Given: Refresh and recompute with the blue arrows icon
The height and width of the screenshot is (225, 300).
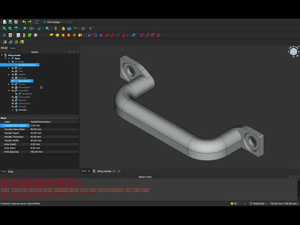Looking at the screenshot, I should [37, 22].
